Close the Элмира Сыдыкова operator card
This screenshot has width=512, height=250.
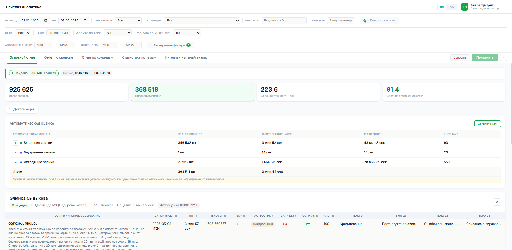[497, 202]
